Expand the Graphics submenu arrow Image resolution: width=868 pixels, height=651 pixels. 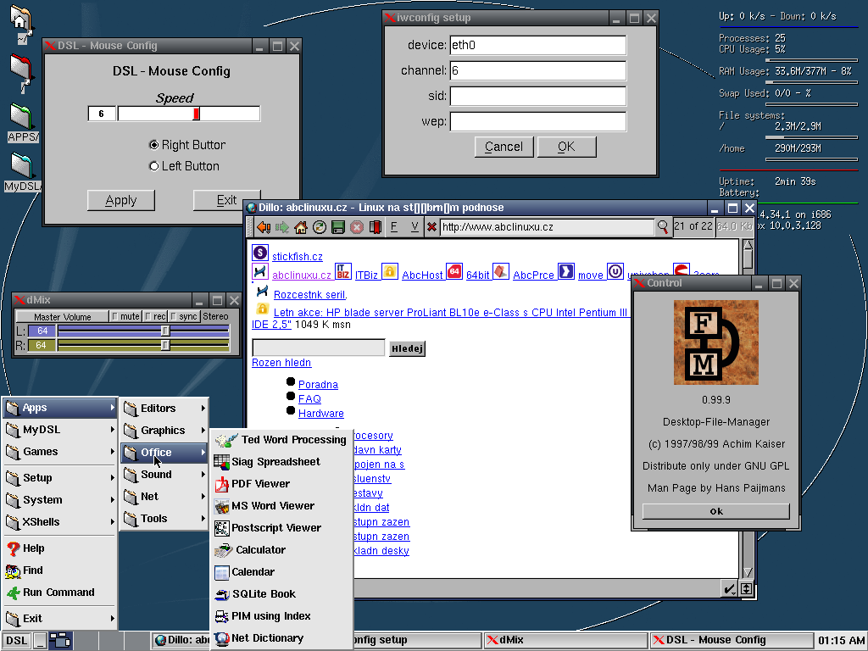tap(203, 430)
